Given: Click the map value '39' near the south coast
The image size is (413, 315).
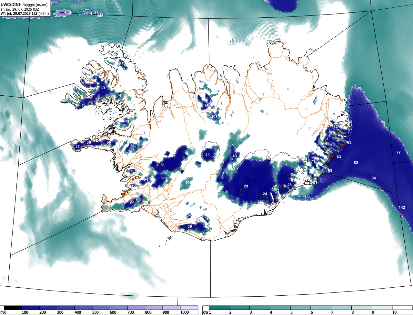Looking at the screenshot, I should [190, 226].
